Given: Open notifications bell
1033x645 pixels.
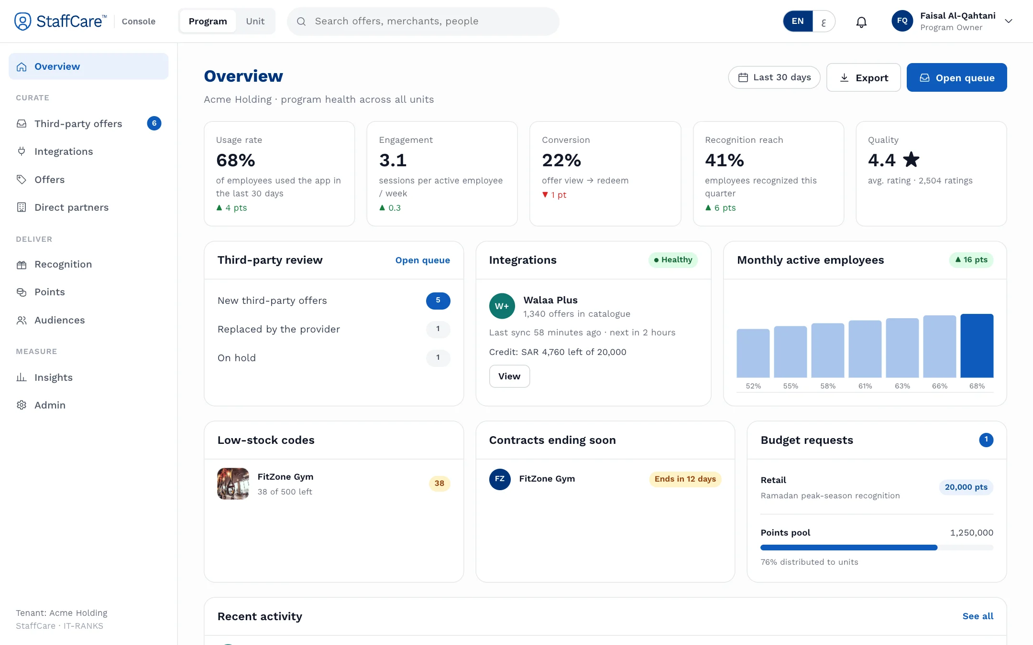Looking at the screenshot, I should 861,21.
